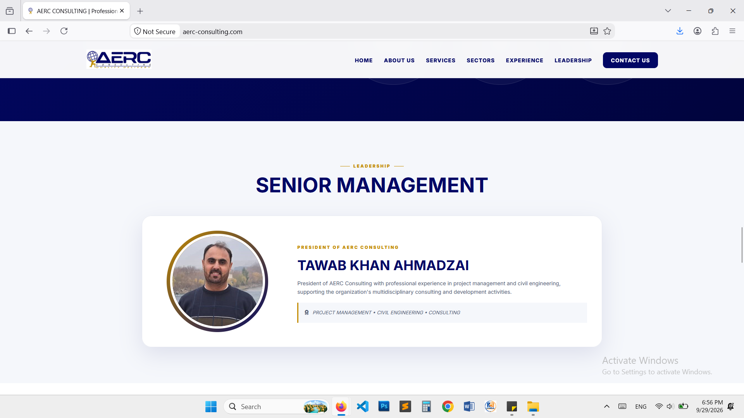This screenshot has width=744, height=418.
Task: Open Microsoft Word from taskbar
Action: click(x=469, y=407)
